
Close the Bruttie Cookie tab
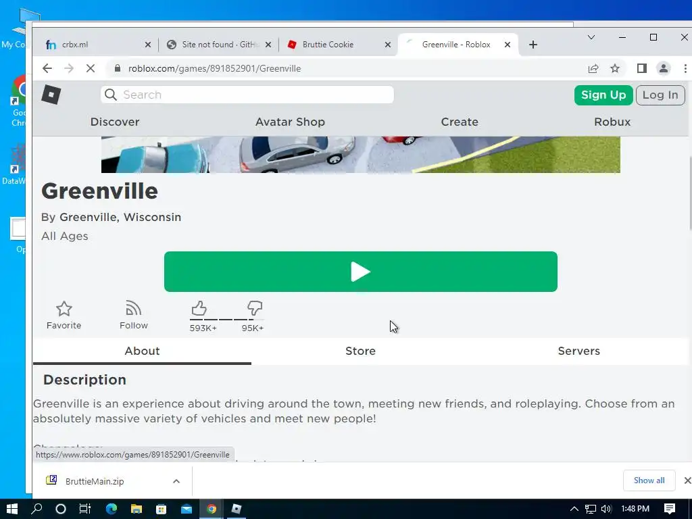pos(387,45)
